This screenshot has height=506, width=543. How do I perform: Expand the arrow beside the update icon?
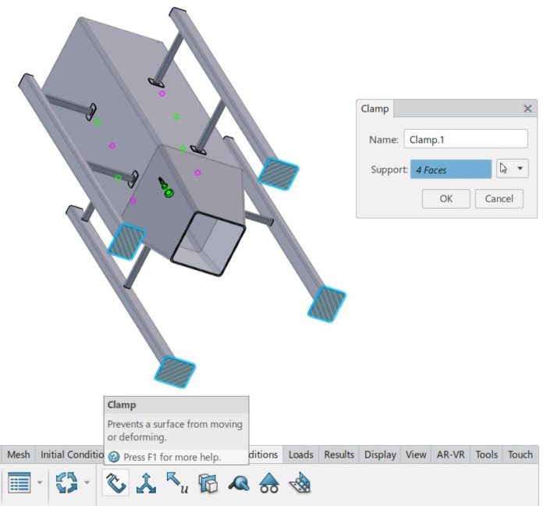87,483
